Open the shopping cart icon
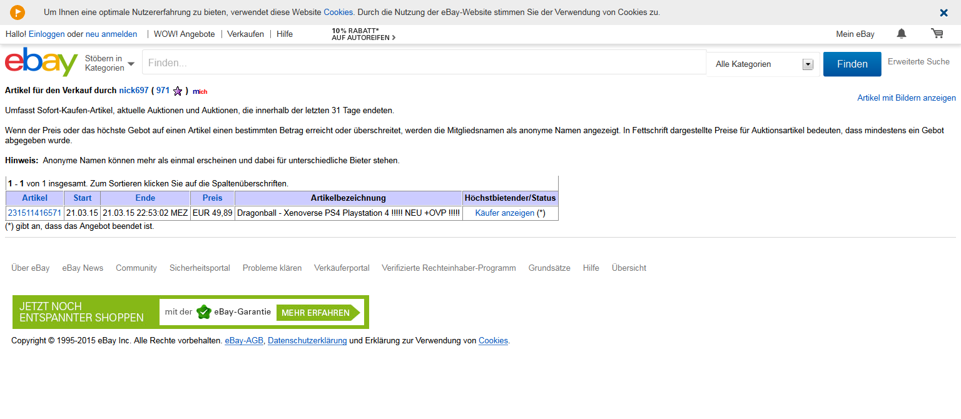 [x=937, y=34]
